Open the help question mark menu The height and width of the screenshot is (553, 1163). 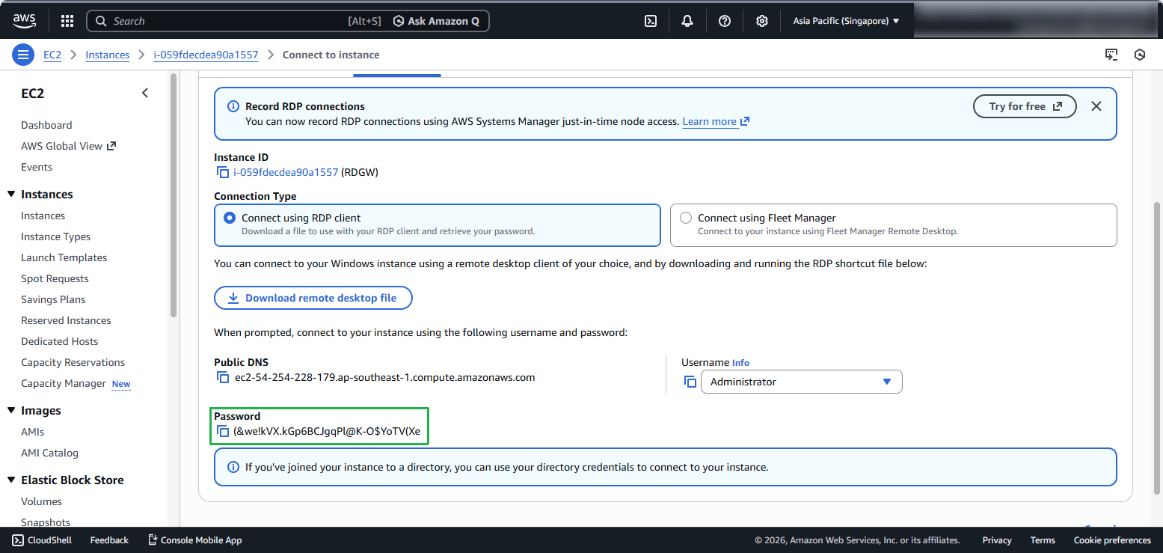[724, 21]
